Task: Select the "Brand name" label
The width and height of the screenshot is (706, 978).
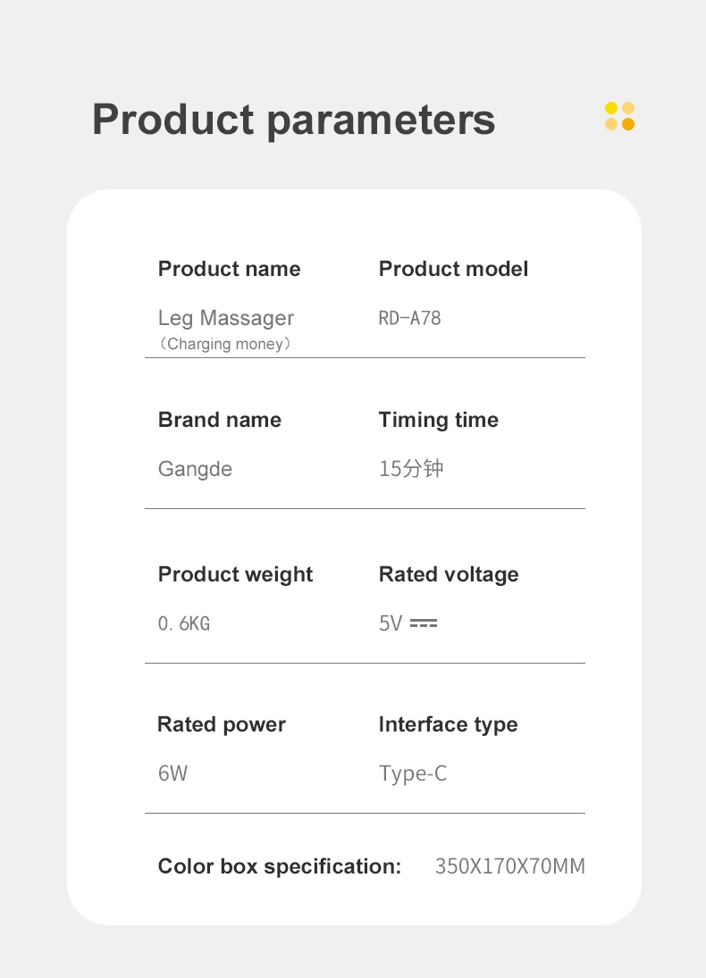Action: click(219, 420)
